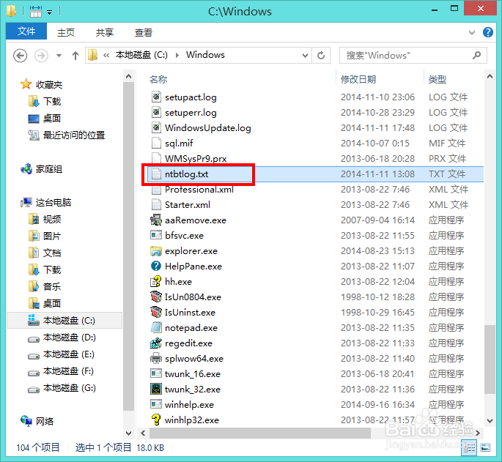Open quick access toolbar customize dropdown

[50, 12]
